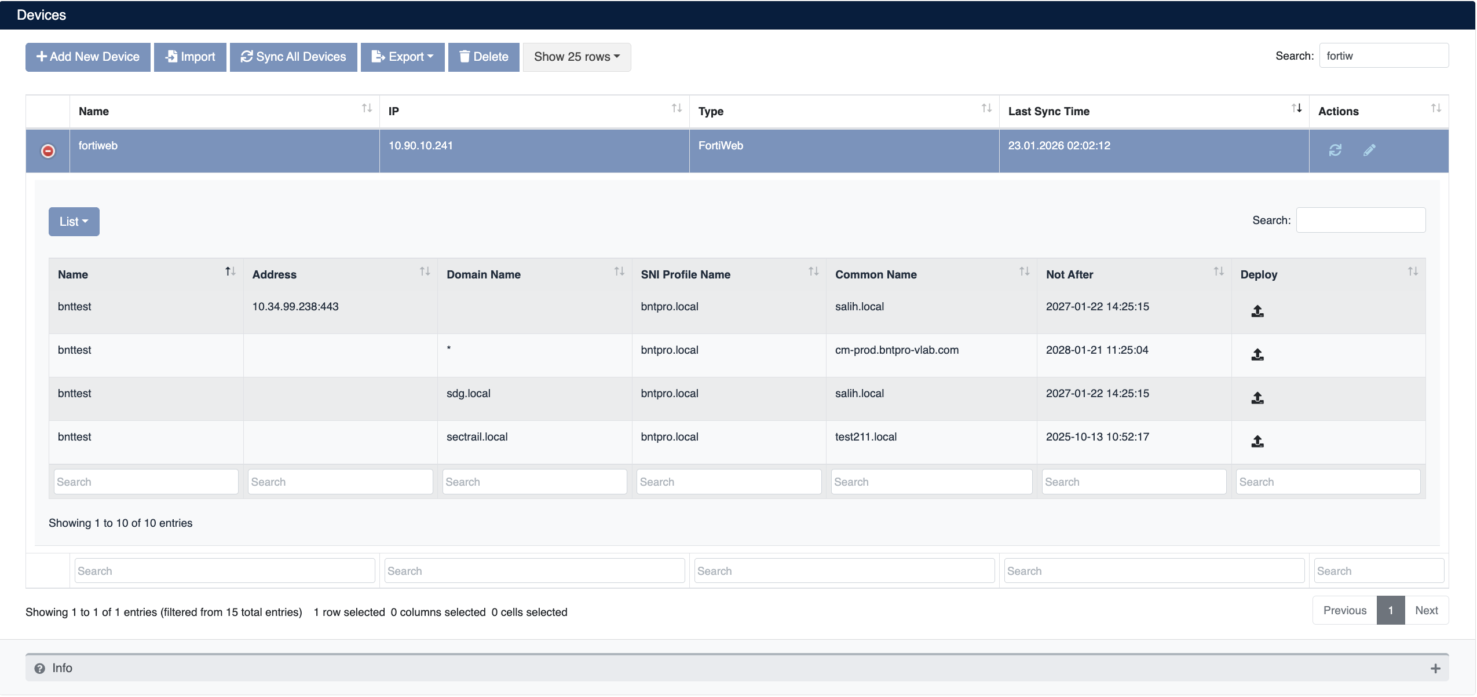The image size is (1477, 697).
Task: Click outer Name column filter box
Action: point(225,571)
